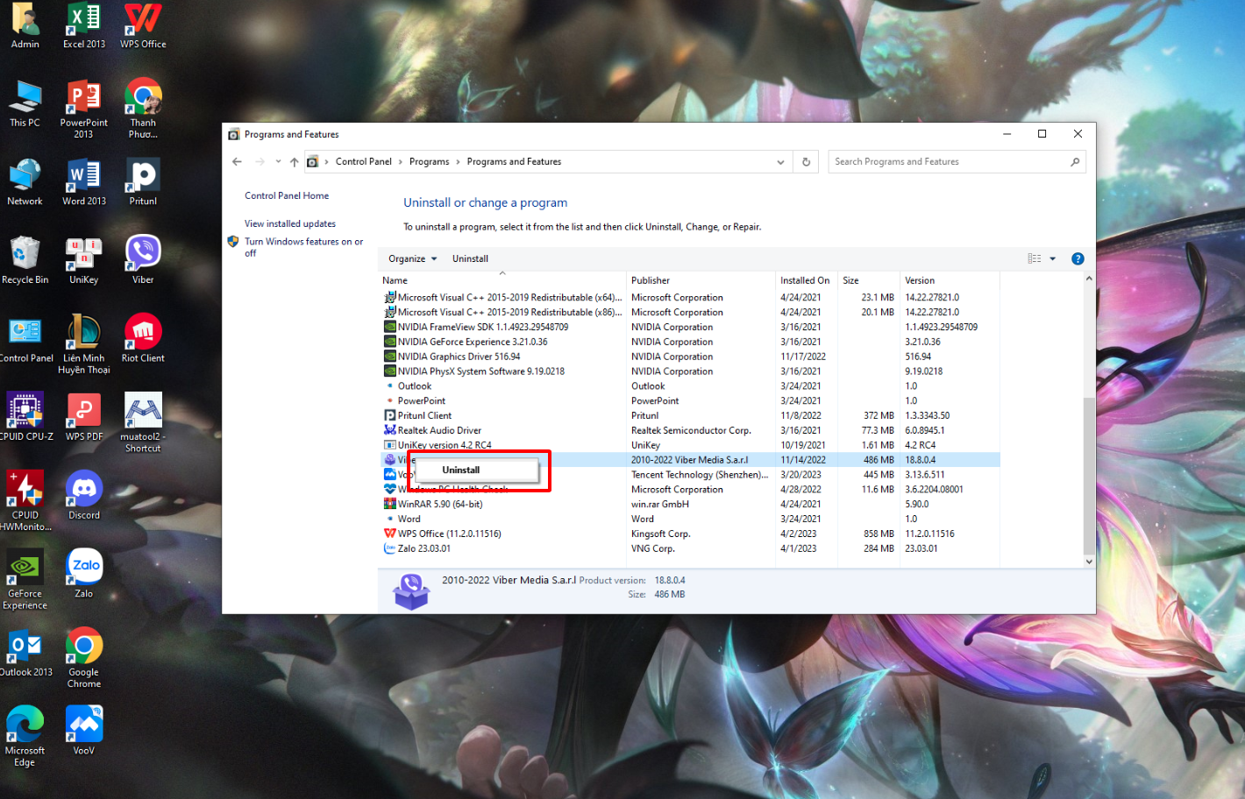Open Turn Windows features on or off
The width and height of the screenshot is (1245, 799).
pos(303,247)
